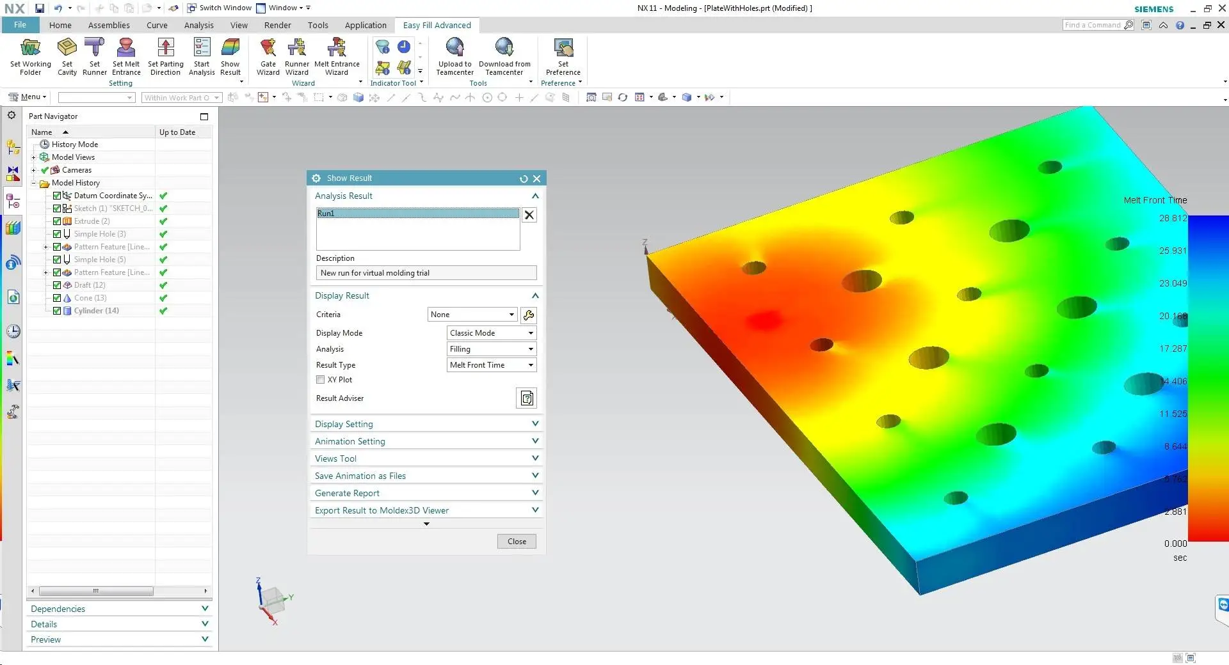This screenshot has height=665, width=1229.
Task: Open the Curve ribbon tab
Action: tap(157, 26)
